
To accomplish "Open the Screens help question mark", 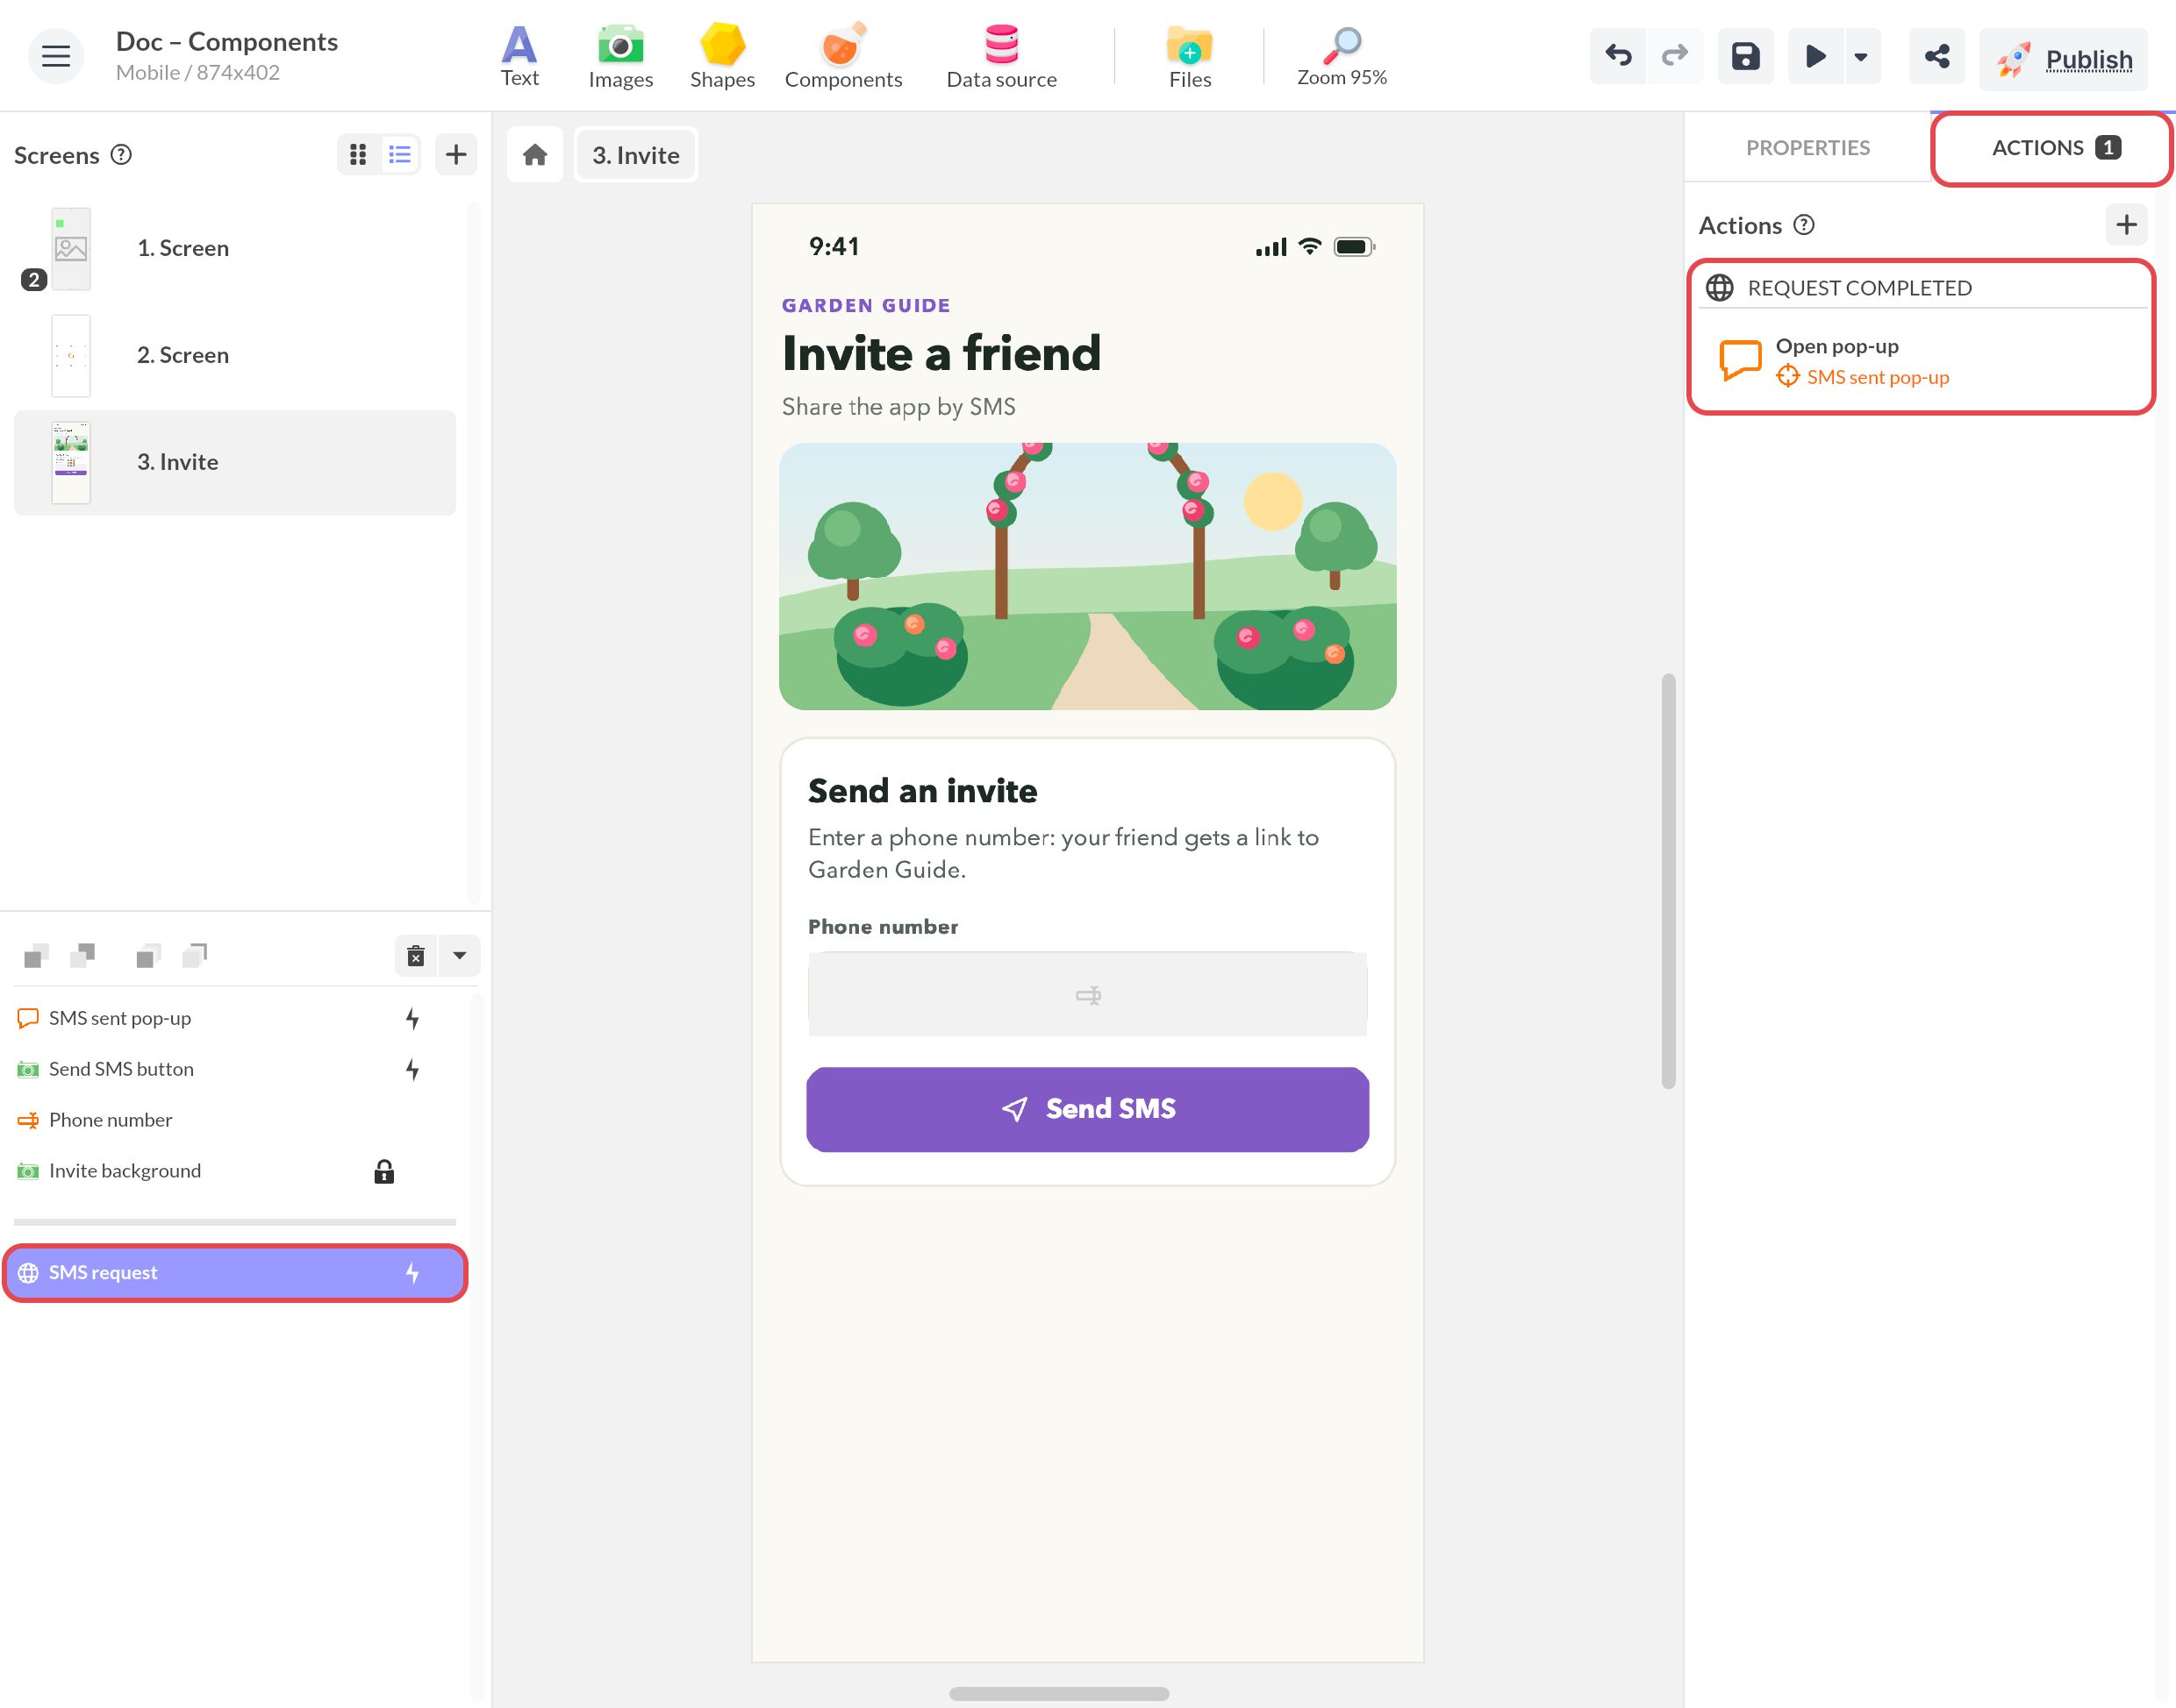I will [x=121, y=155].
